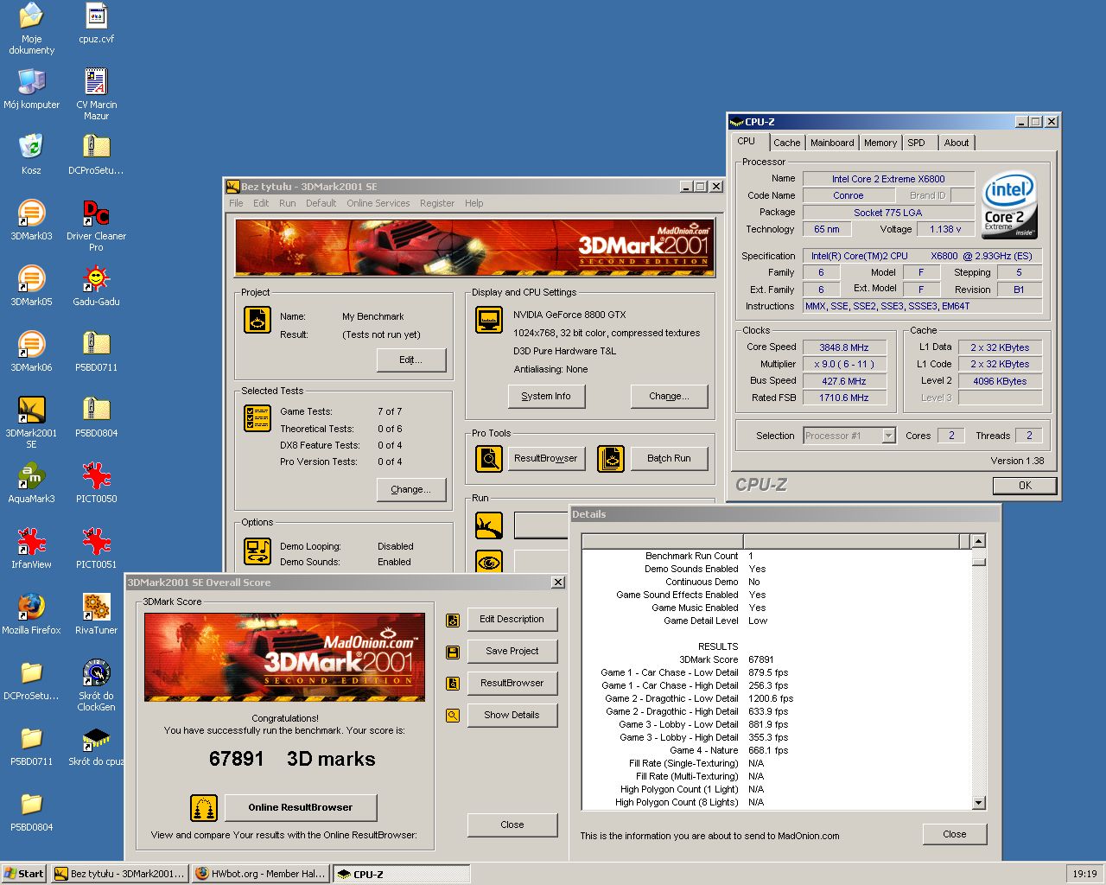
Task: Launch AquaMark3 desktop shortcut
Action: [31, 482]
